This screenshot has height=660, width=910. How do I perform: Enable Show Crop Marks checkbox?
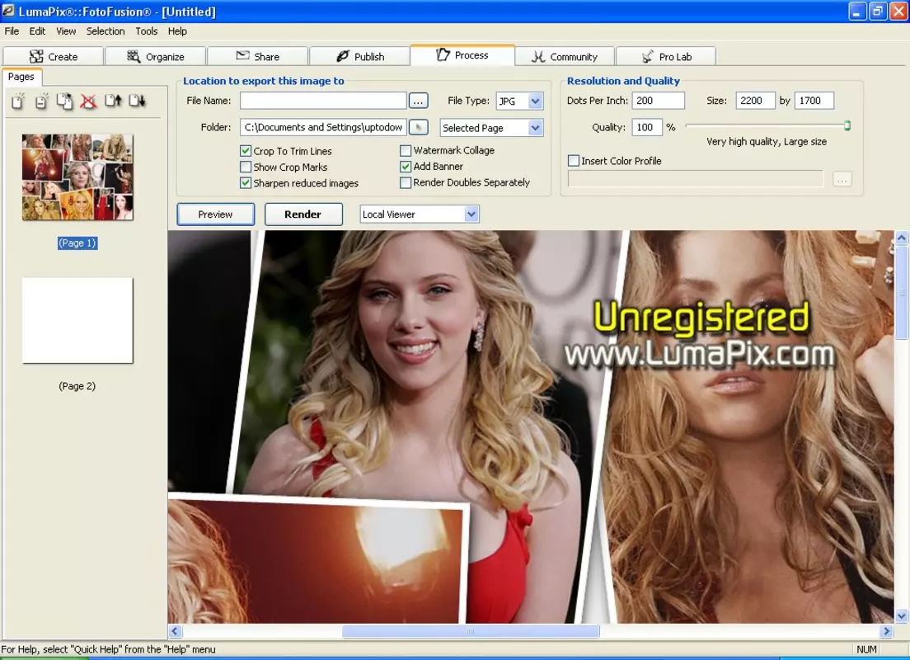pyautogui.click(x=246, y=167)
